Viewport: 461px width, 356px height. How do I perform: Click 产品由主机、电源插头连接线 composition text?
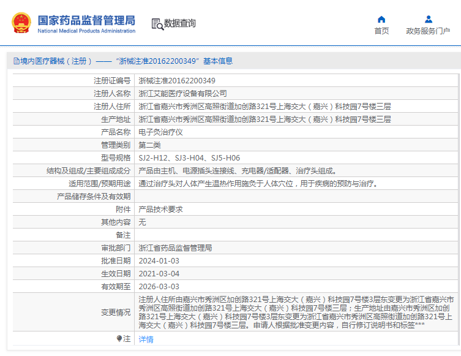(x=238, y=171)
